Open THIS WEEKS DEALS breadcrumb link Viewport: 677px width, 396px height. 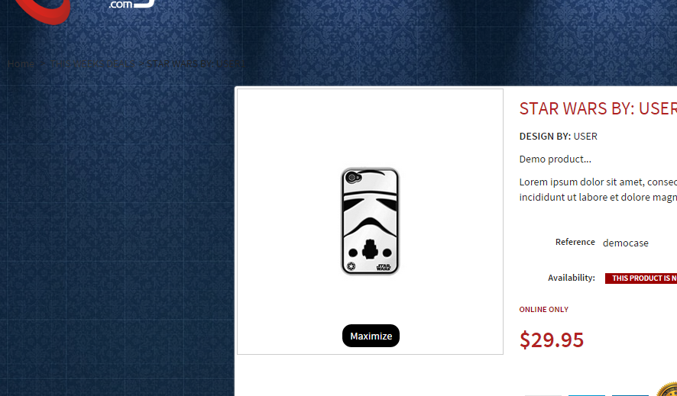click(92, 64)
